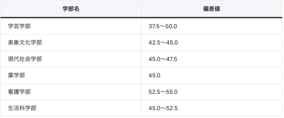
Task: Click the upper value 50.0 in 学芸学部 row
Action: (x=171, y=26)
